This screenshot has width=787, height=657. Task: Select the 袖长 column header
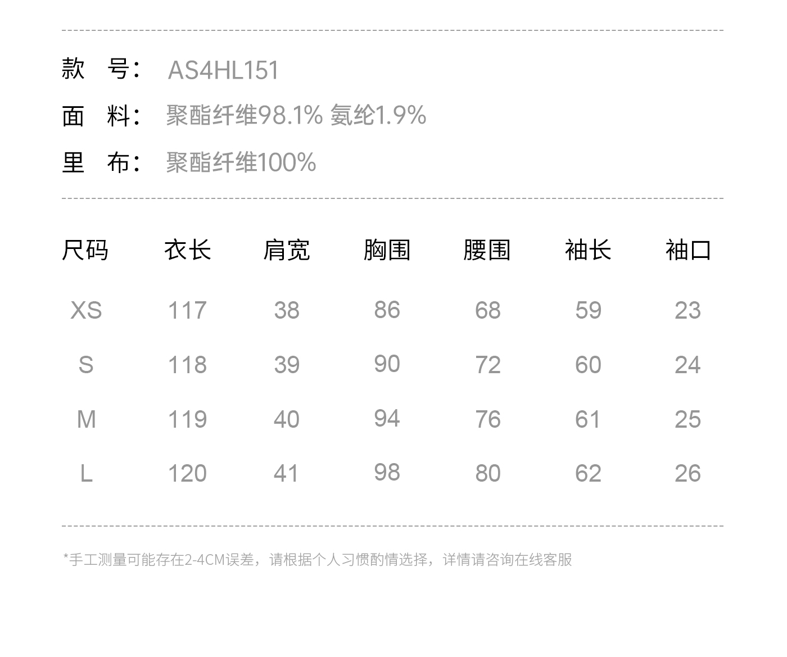(x=588, y=250)
